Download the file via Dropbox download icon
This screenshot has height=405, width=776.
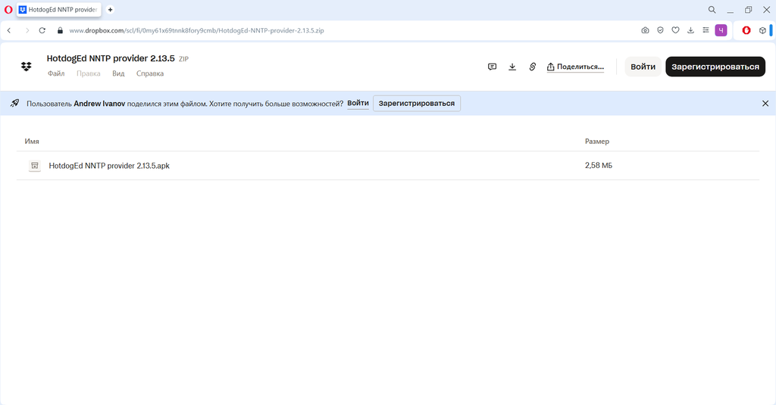[512, 67]
